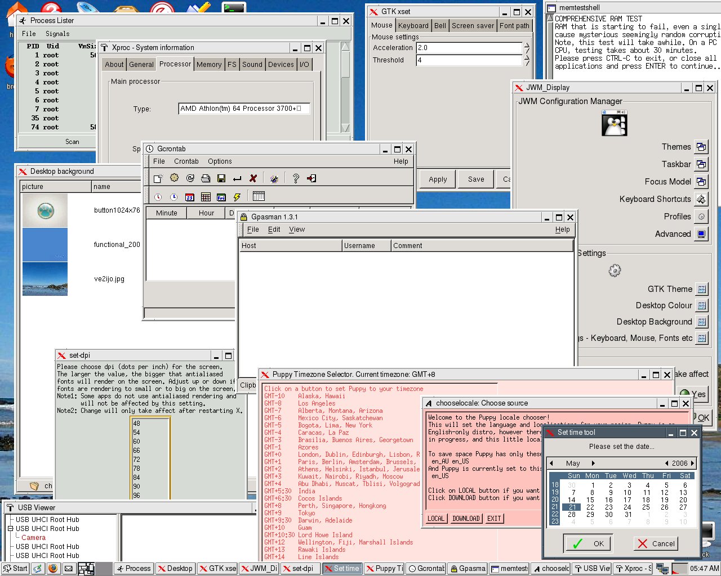Image resolution: width=721 pixels, height=576 pixels.
Task: Click the reload icon in Gcrontab toolbar
Action: (190, 178)
